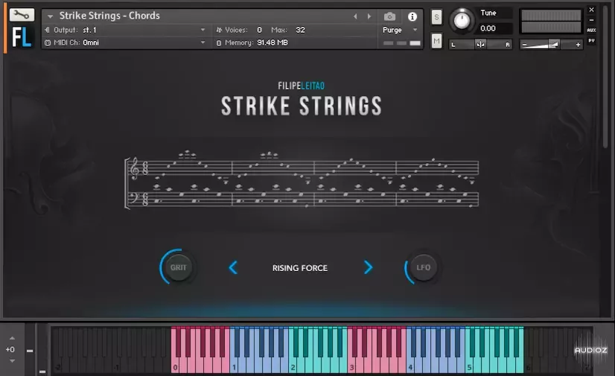
Task: Shift keyboard octave down arrow
Action: pyautogui.click(x=12, y=360)
